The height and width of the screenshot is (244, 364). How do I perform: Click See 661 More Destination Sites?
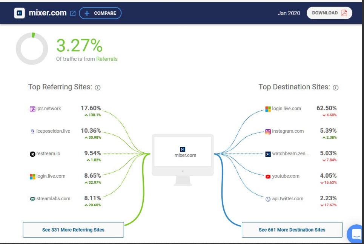(292, 230)
